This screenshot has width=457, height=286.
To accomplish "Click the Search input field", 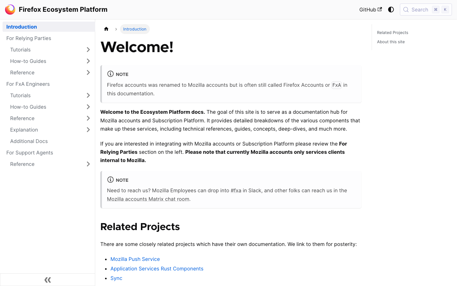I will tap(426, 10).
